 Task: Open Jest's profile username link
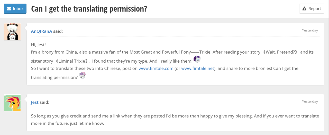(35, 102)
